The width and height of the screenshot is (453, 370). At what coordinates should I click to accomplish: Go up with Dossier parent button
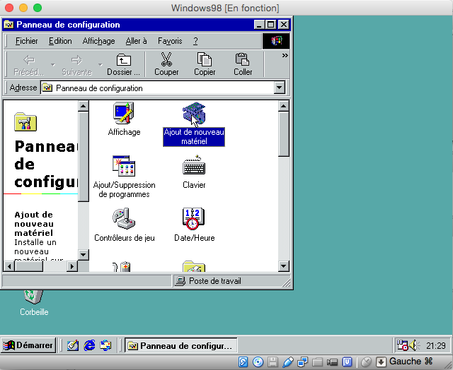coord(123,64)
